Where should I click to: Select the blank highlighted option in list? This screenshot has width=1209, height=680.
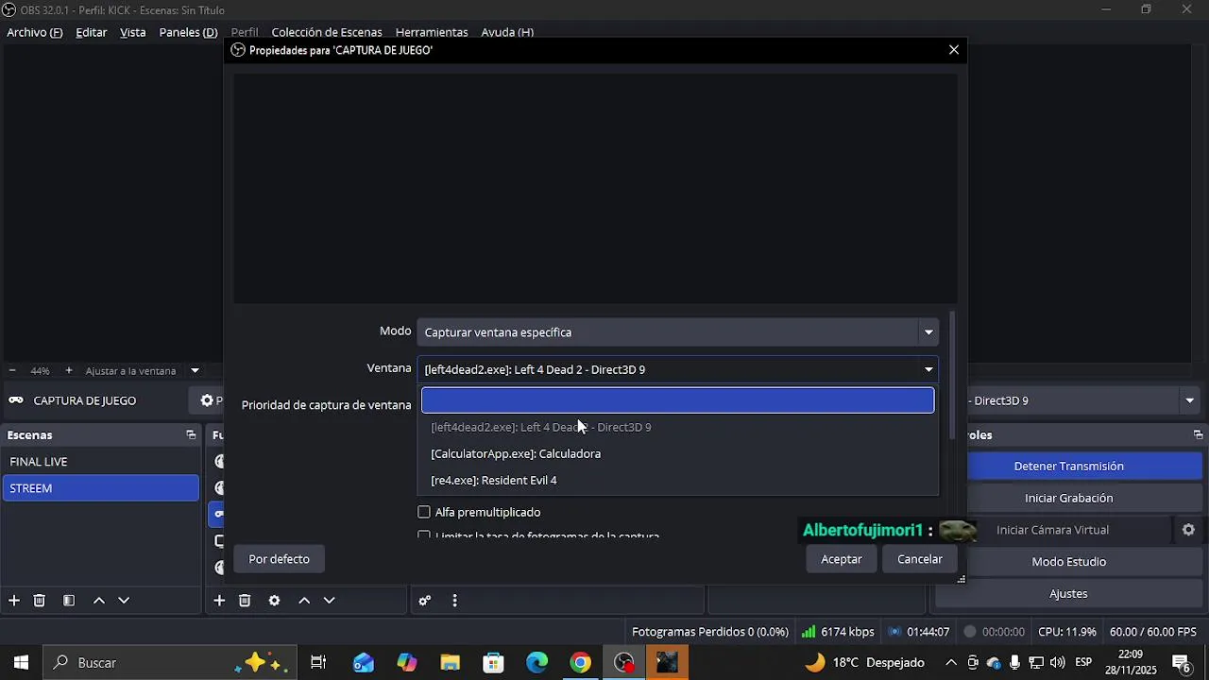pyautogui.click(x=677, y=400)
